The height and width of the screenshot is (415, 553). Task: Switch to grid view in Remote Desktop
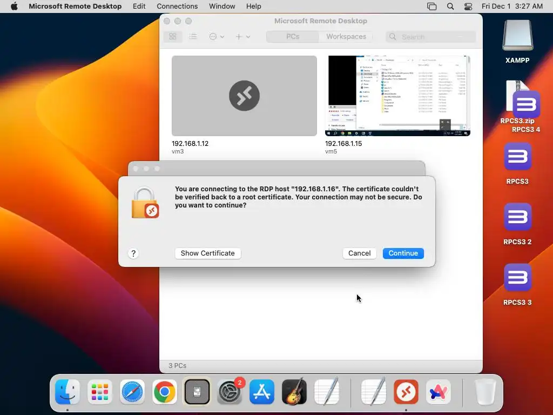click(x=173, y=36)
